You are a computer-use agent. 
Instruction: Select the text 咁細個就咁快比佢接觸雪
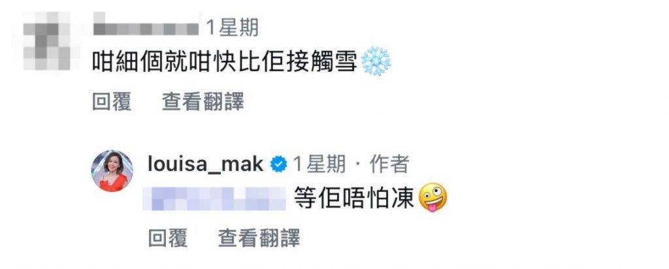pyautogui.click(x=225, y=62)
